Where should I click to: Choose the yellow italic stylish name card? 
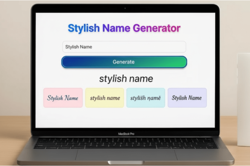point(105,98)
